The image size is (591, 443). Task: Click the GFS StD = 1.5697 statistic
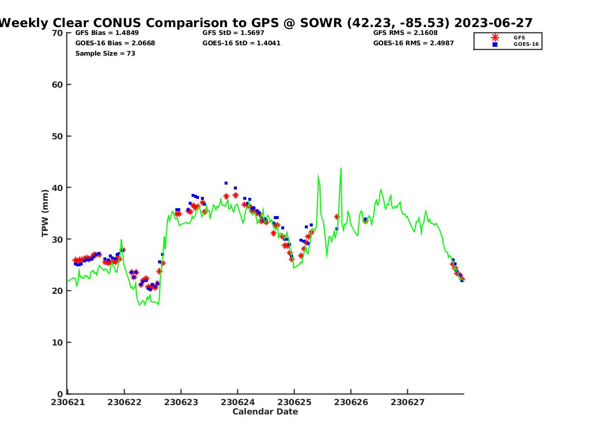(x=233, y=33)
